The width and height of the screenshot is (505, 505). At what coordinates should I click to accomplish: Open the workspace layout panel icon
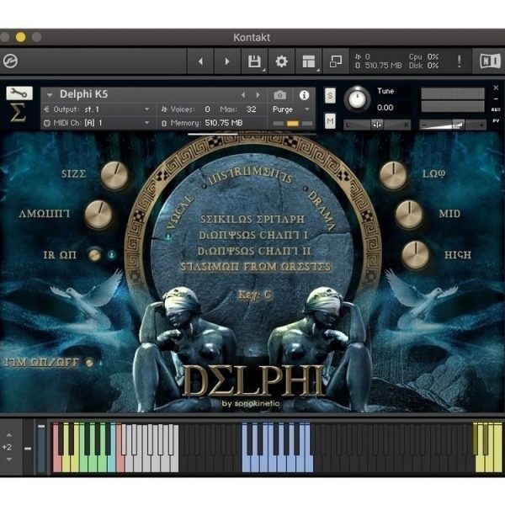309,61
